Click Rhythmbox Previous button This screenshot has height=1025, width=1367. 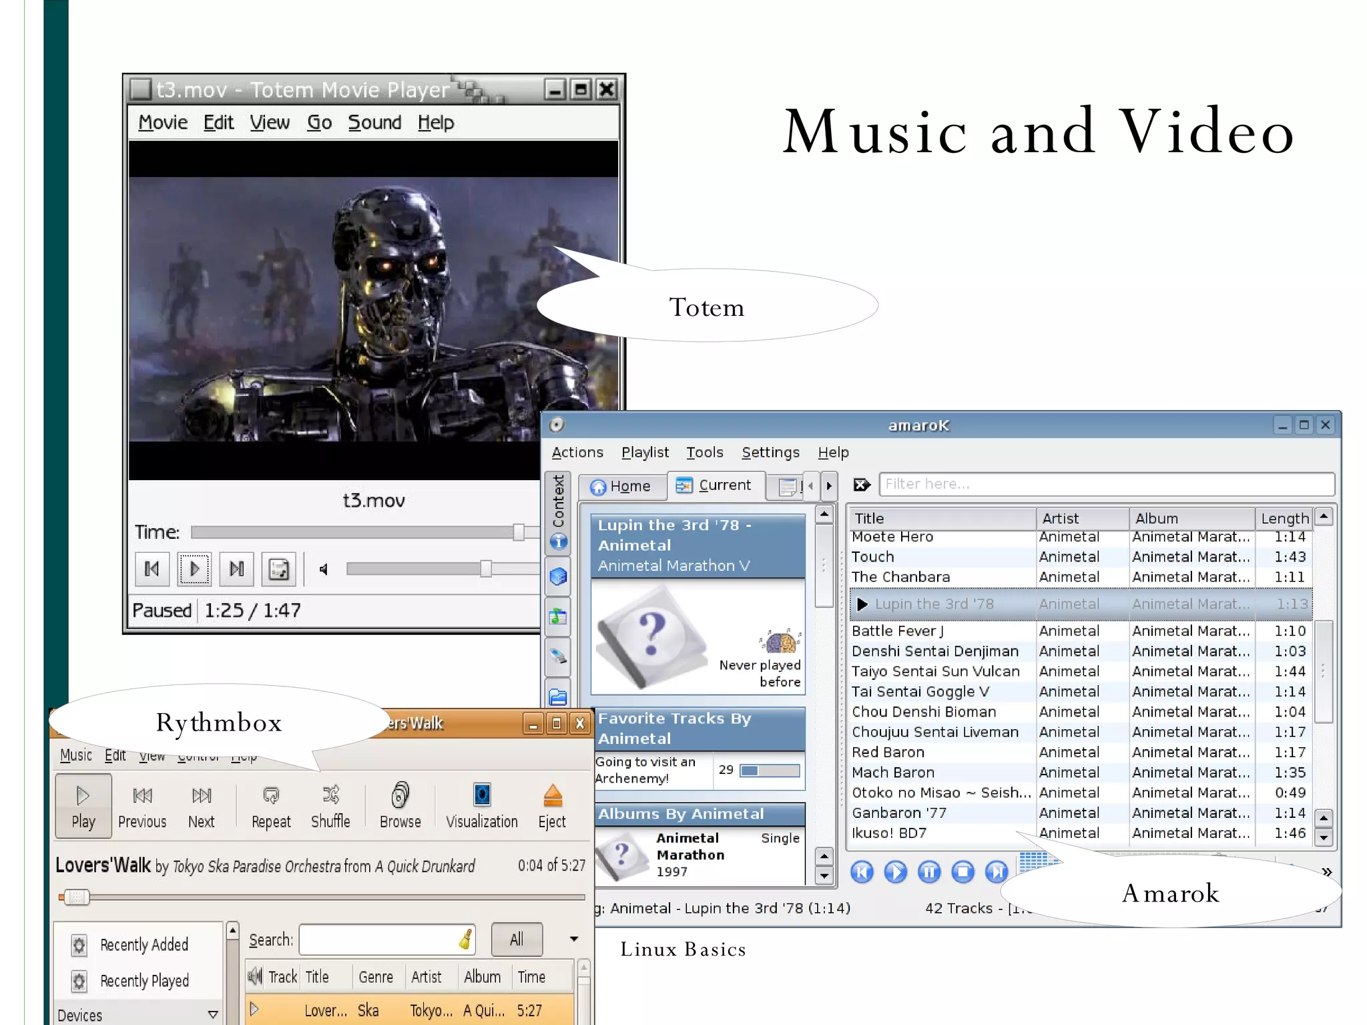coord(142,807)
